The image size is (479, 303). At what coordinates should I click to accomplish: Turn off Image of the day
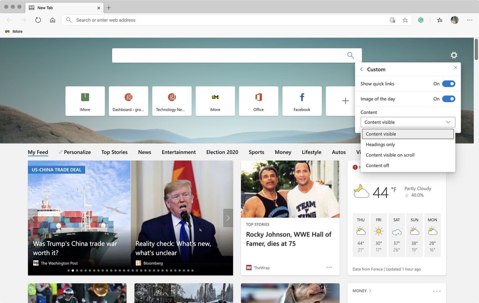point(448,99)
